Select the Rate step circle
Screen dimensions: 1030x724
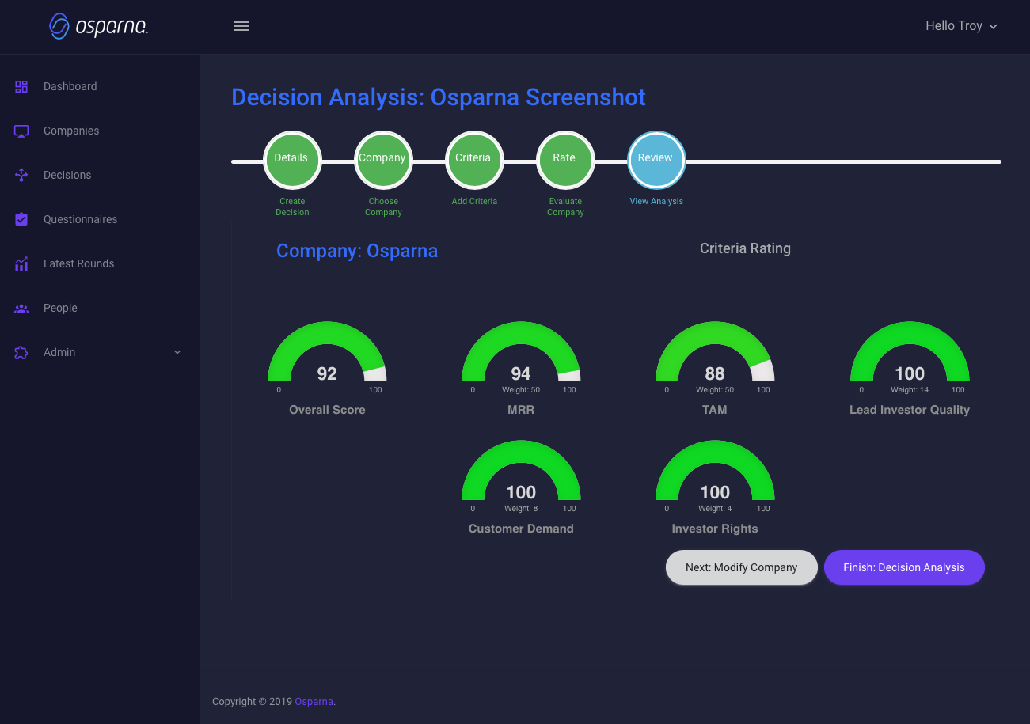click(x=564, y=160)
